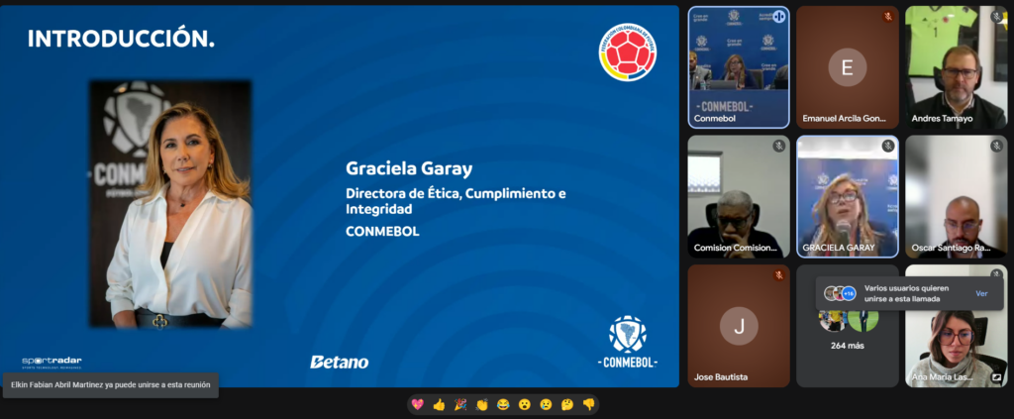Send the party popper reaction
This screenshot has height=419, width=1014.
point(460,405)
